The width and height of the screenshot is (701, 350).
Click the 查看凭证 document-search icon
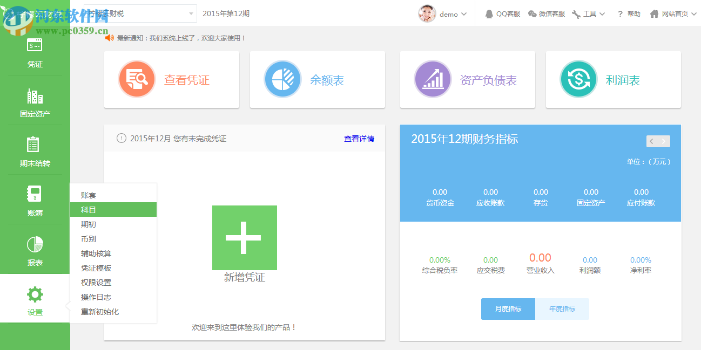[x=136, y=79]
